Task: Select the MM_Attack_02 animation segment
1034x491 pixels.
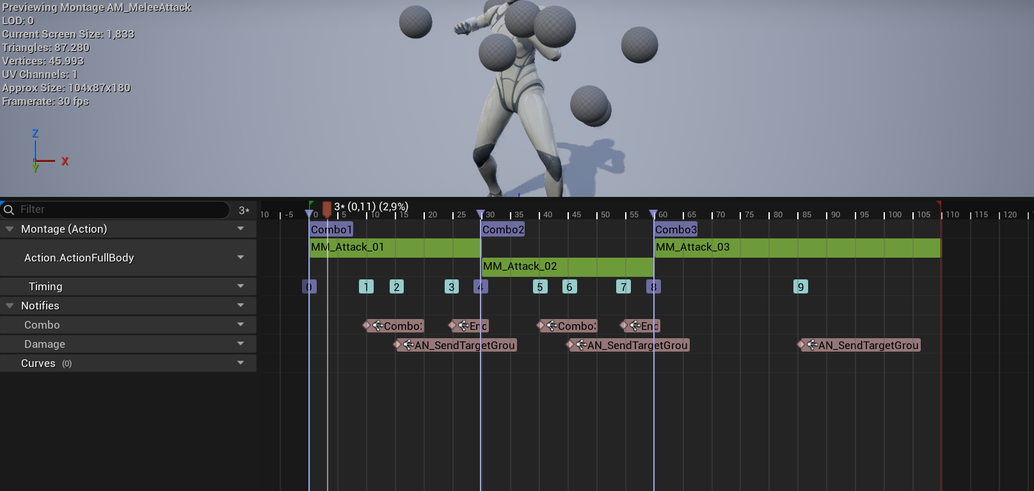Action: pyautogui.click(x=567, y=267)
